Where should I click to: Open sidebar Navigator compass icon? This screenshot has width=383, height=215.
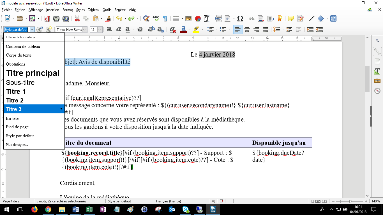(x=377, y=91)
